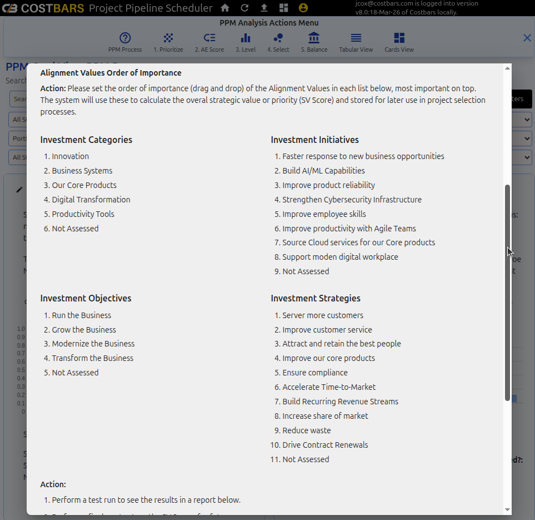Close the PPM Analysis Actions Menu

pos(527,38)
